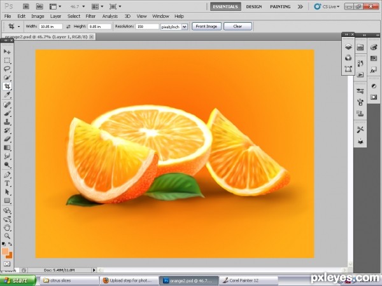Toggle Quick Mask mode

click(7, 264)
